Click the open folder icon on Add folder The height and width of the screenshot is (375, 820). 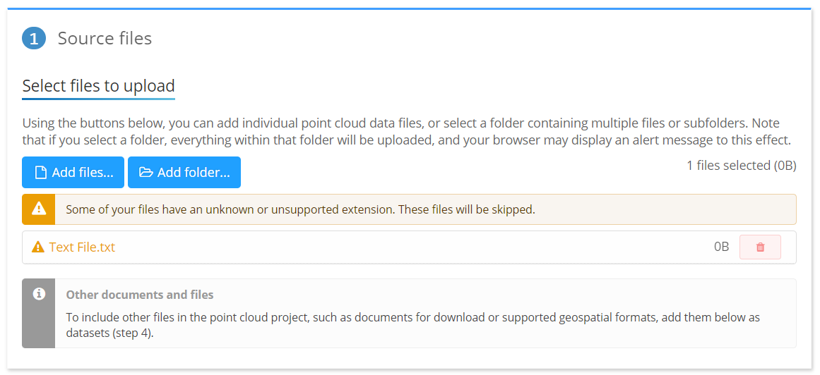(x=146, y=173)
